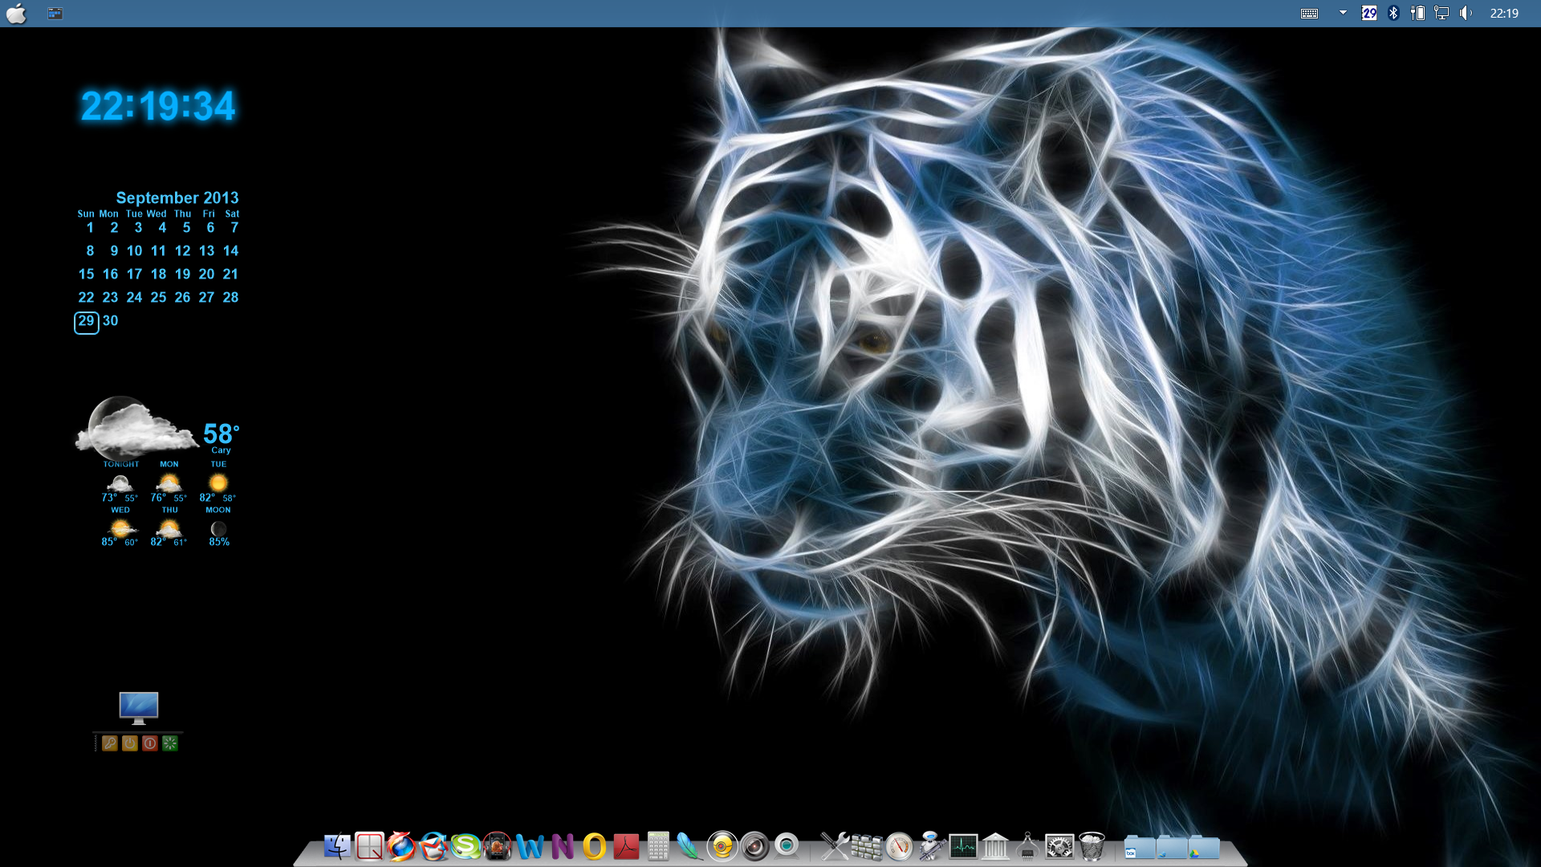The image size is (1541, 867).
Task: Open the volume speaker tray icon
Action: pyautogui.click(x=1466, y=13)
